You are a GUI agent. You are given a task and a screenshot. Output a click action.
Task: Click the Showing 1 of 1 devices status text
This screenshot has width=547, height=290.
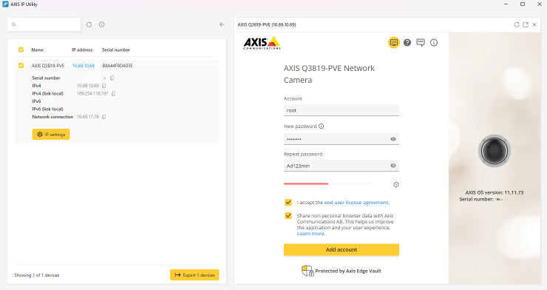[37, 275]
